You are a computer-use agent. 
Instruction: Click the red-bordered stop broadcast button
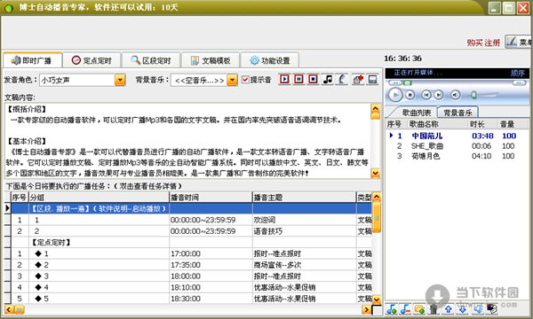click(x=313, y=80)
